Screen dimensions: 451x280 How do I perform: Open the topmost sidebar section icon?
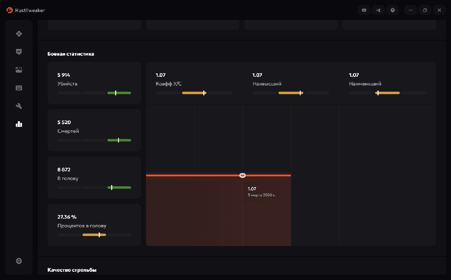pyautogui.click(x=19, y=34)
